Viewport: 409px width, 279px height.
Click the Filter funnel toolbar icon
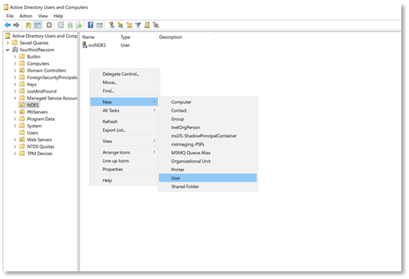click(137, 25)
